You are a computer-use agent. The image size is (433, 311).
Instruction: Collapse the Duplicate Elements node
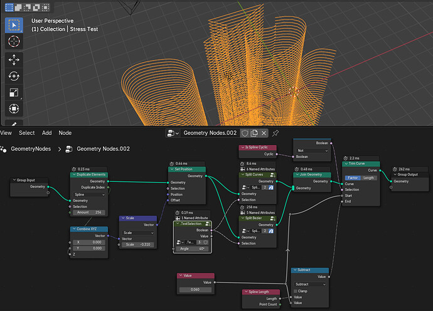coord(74,175)
